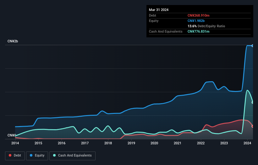Click the CN¥776.831m cash value
258x165 pixels.
point(198,31)
